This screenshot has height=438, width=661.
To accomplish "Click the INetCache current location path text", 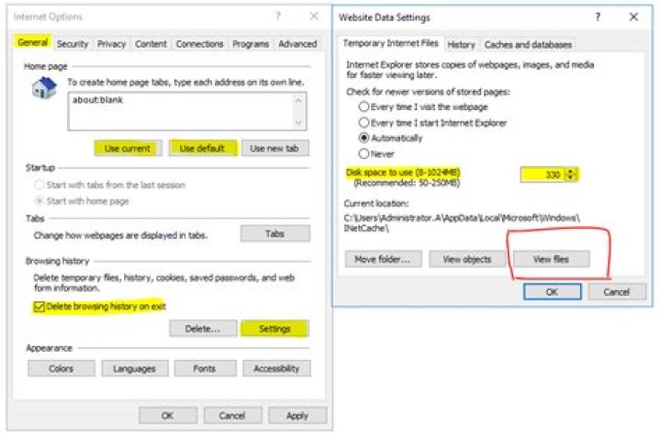I will click(x=462, y=223).
